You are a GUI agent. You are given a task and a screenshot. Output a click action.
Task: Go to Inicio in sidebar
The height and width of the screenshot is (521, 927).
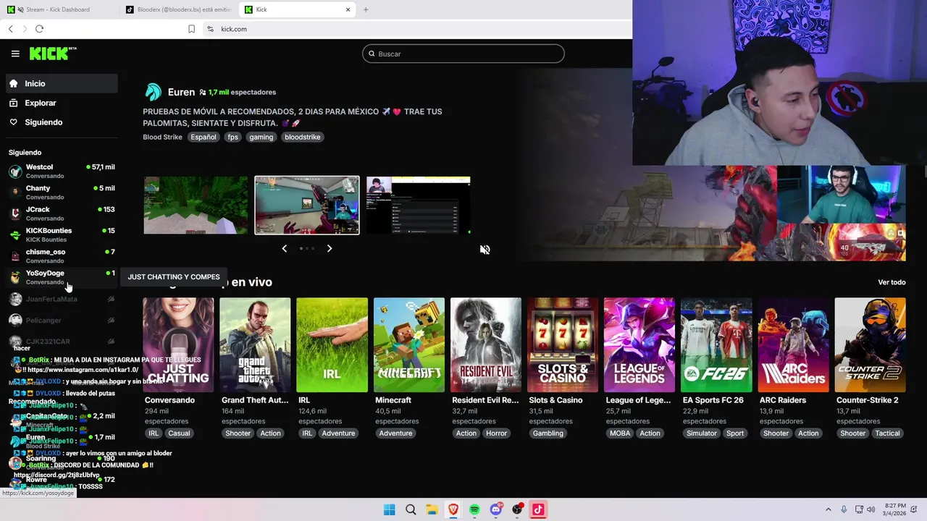click(x=62, y=83)
